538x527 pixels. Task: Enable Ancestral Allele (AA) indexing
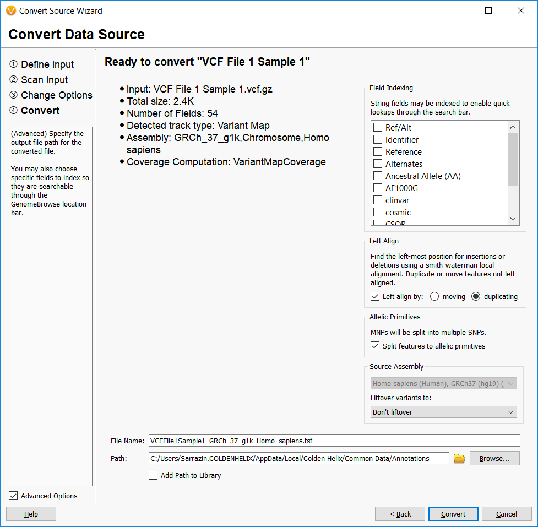coord(378,176)
